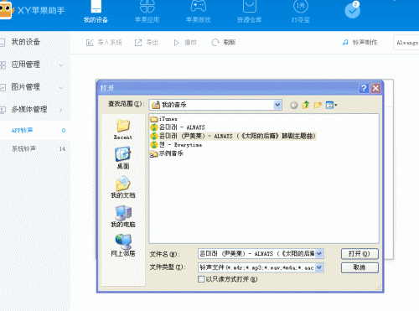The height and width of the screenshot is (311, 419).
Task: Click the XY苹果助手 mascot logo
Action: click(x=6, y=9)
